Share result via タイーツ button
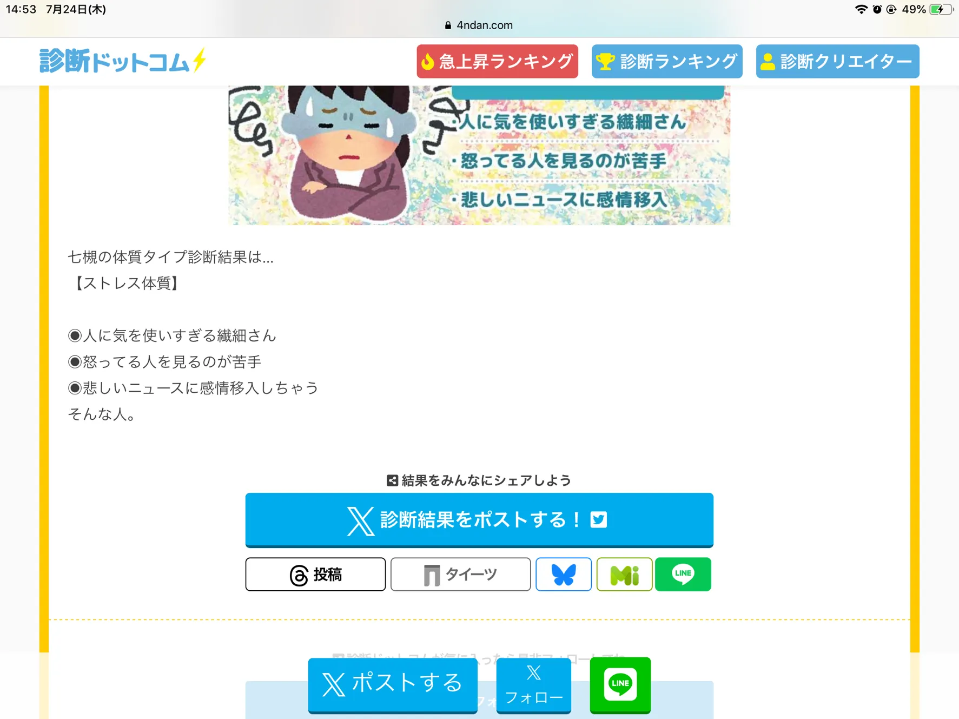 point(460,575)
